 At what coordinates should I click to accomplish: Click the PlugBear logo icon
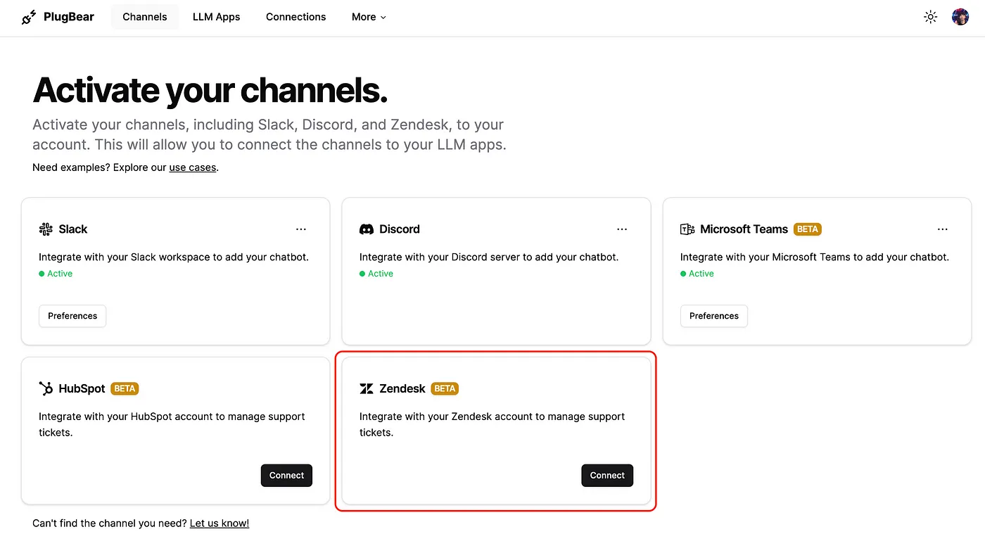point(29,17)
